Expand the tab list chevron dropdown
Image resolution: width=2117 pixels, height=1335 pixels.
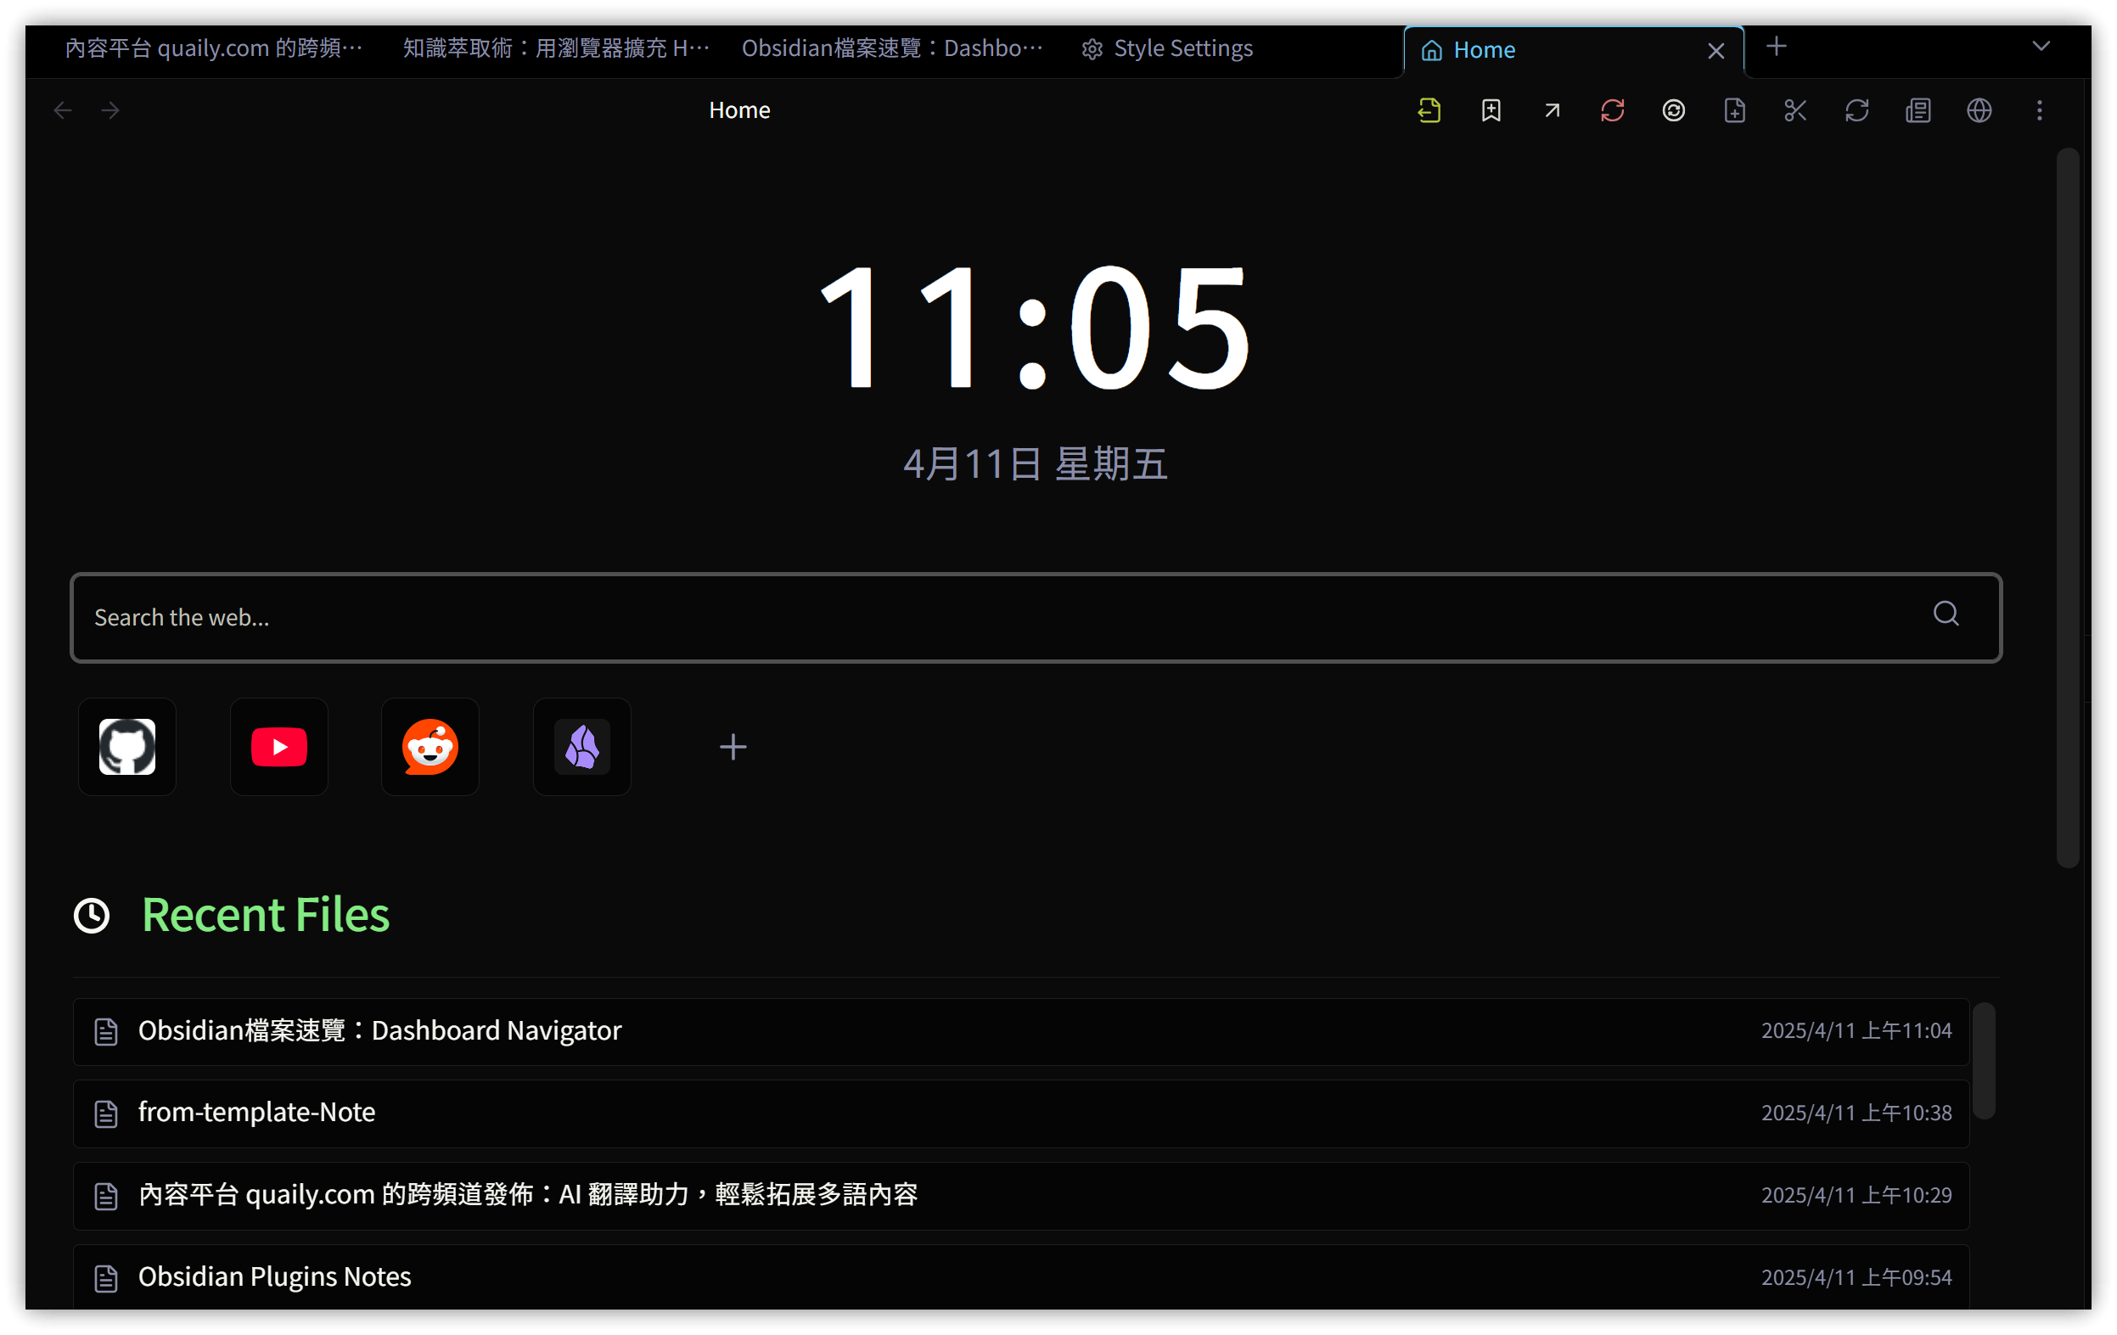click(2041, 47)
